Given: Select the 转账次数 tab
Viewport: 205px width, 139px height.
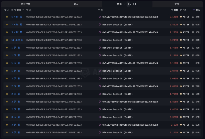Looking at the screenshot, I should click(26, 4).
